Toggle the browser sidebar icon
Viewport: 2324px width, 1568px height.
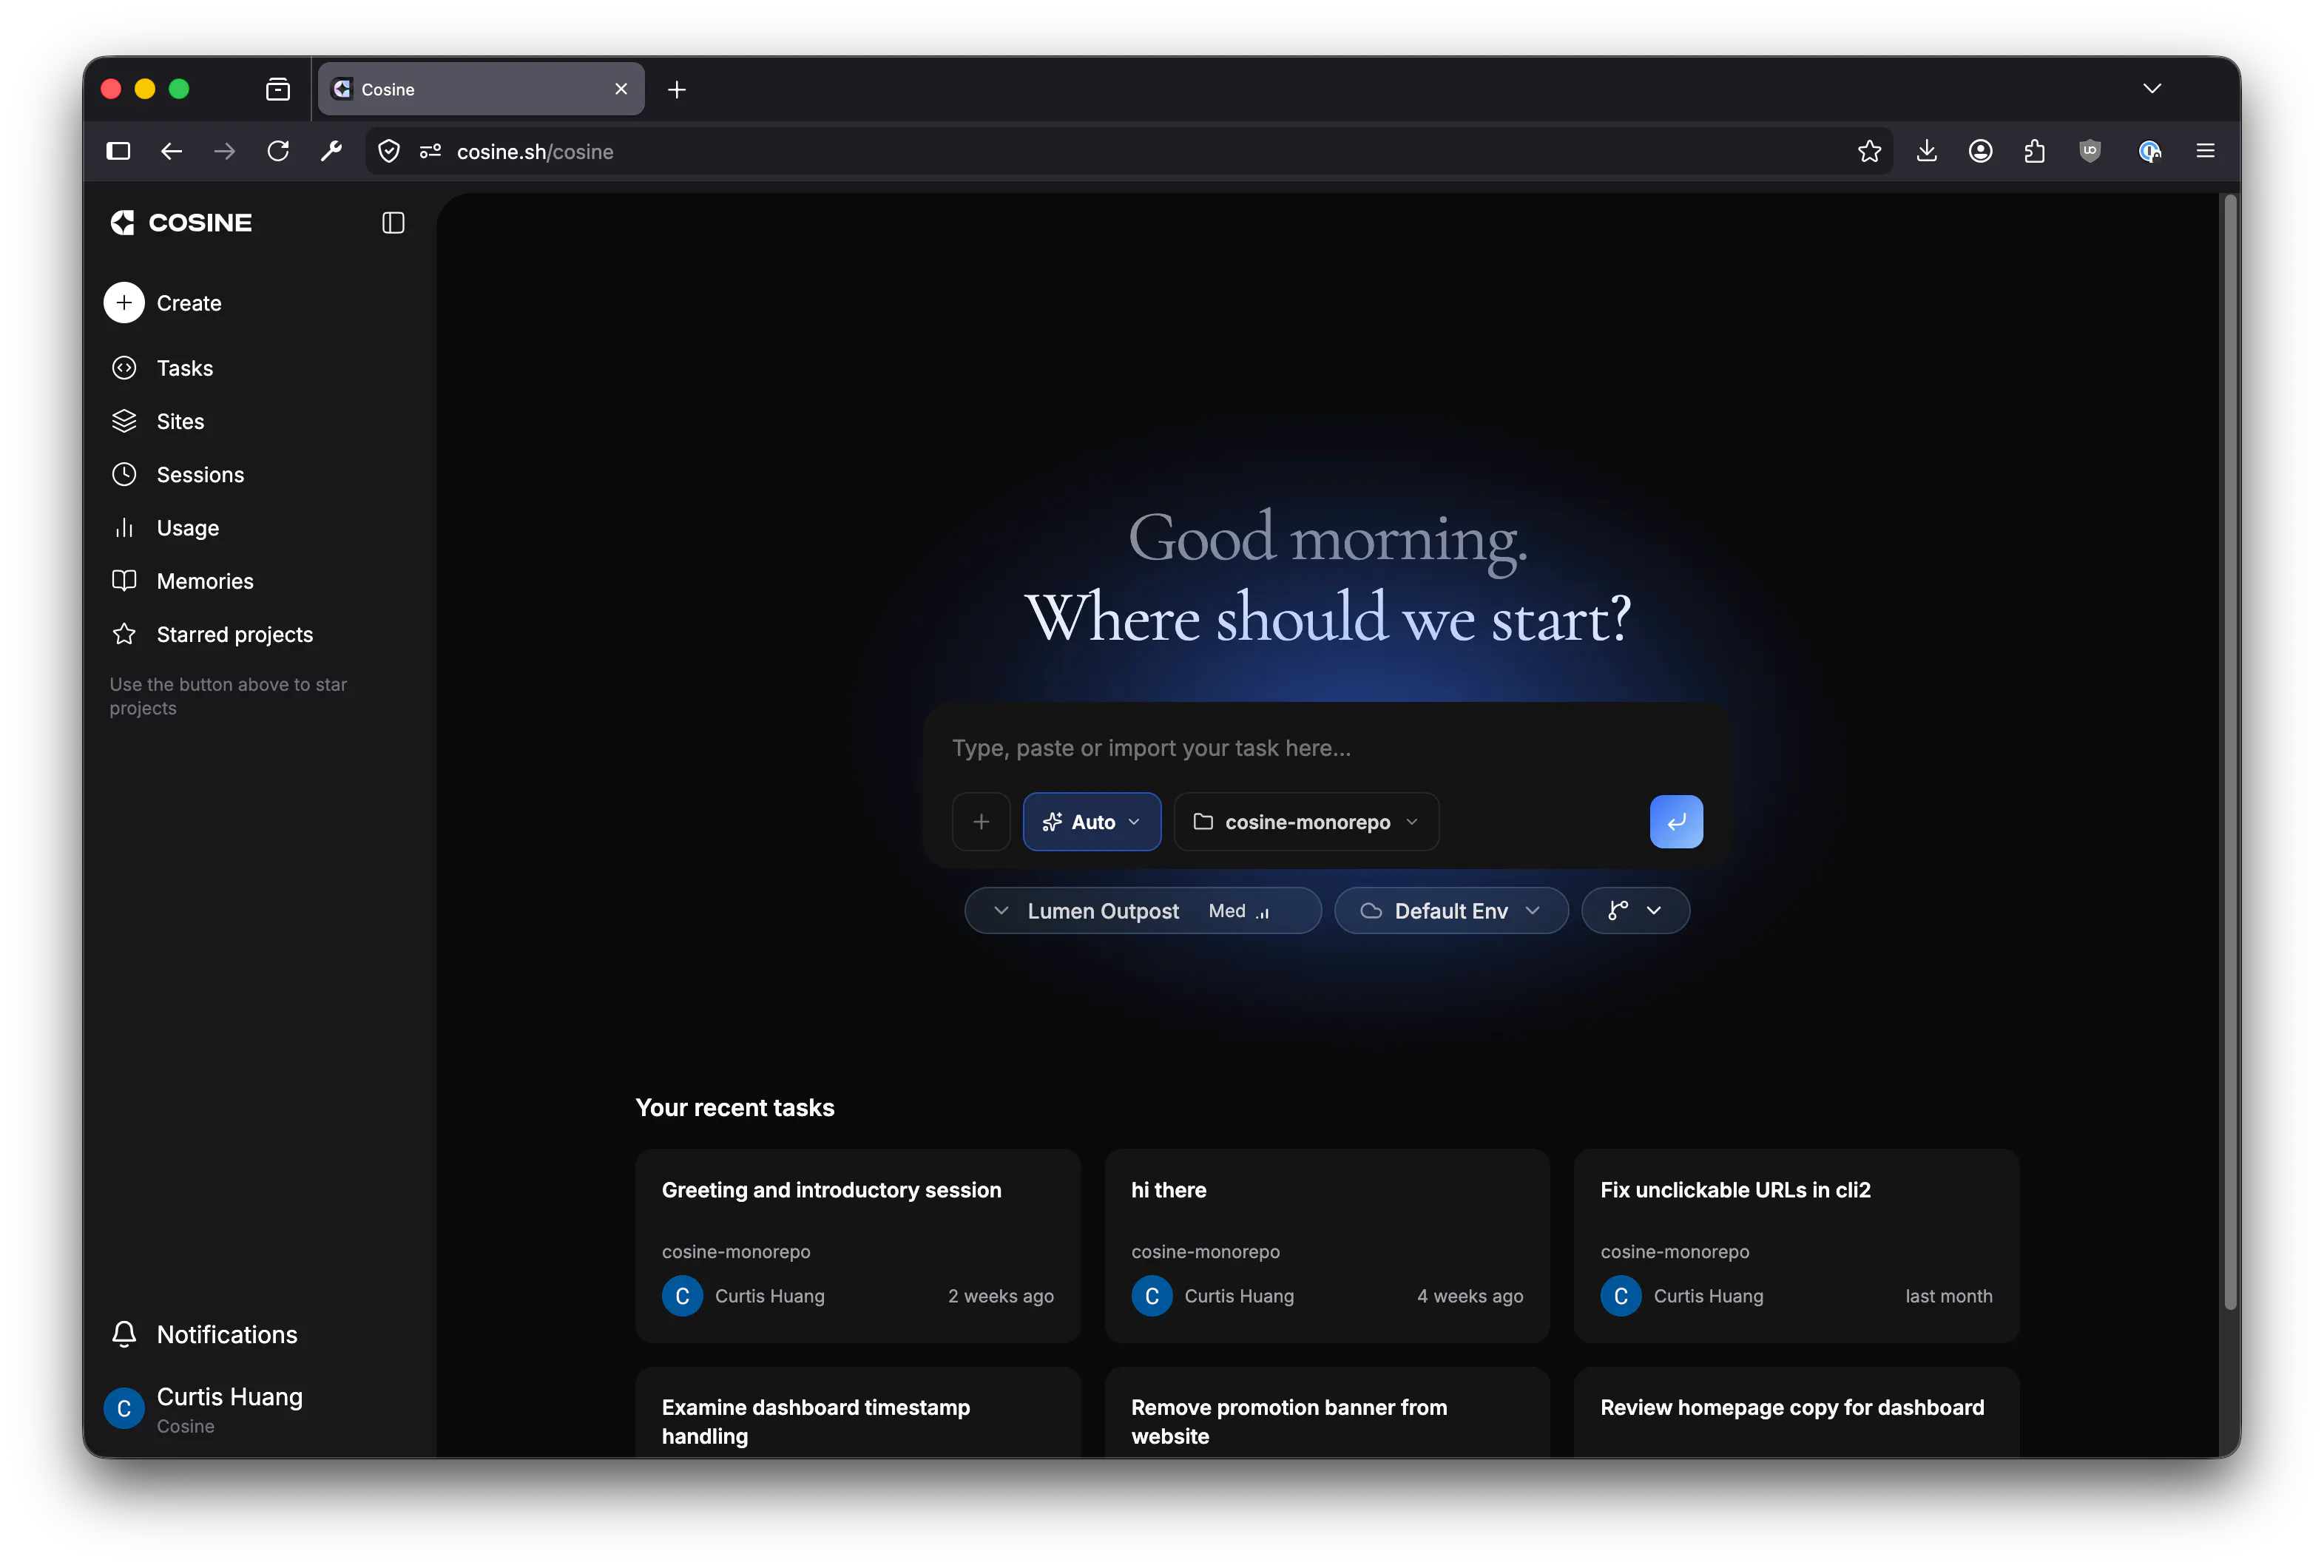point(118,151)
